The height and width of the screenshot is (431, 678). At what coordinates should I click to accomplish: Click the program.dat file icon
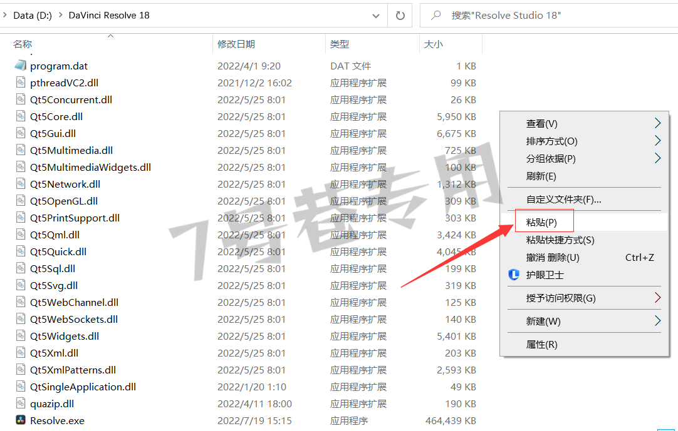[x=20, y=66]
